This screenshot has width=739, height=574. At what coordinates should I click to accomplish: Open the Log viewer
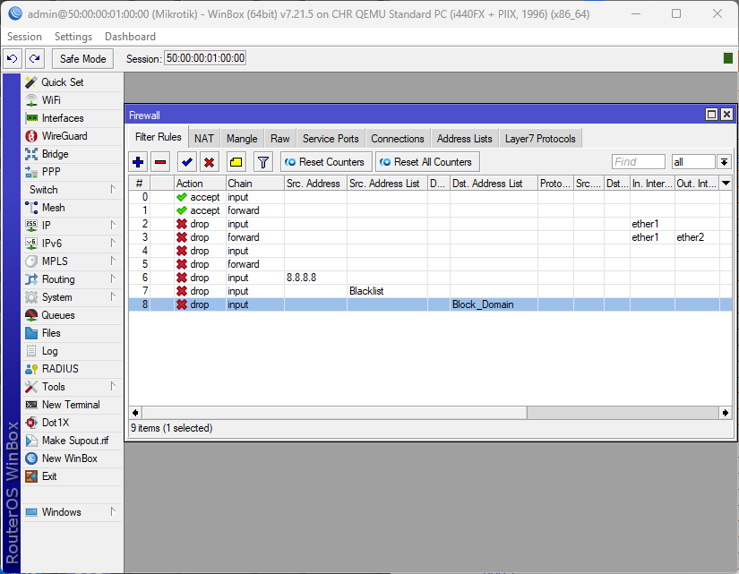(72, 351)
